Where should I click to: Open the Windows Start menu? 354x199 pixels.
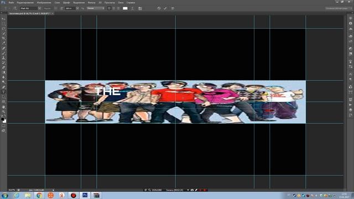click(5, 195)
